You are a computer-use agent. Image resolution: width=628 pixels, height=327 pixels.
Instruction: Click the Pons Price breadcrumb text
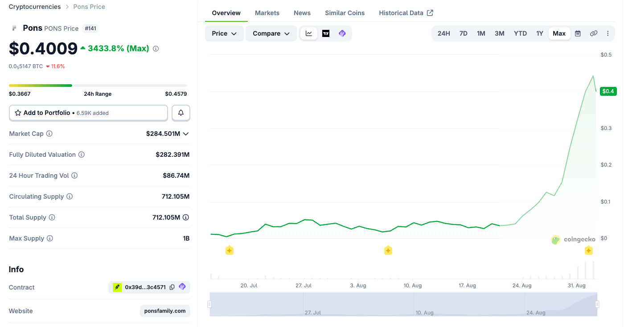[x=89, y=7]
